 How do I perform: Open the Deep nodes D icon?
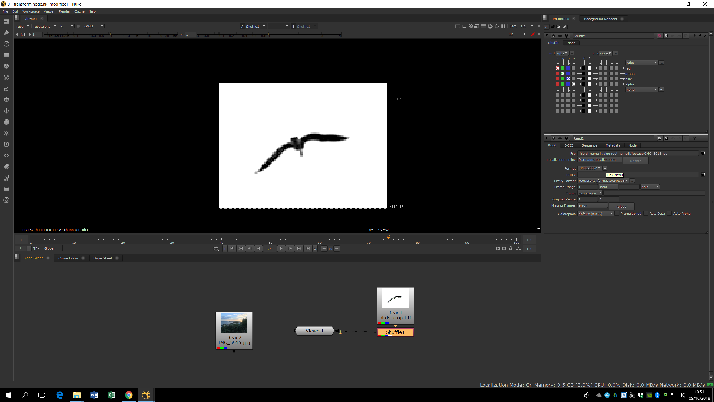[6, 144]
